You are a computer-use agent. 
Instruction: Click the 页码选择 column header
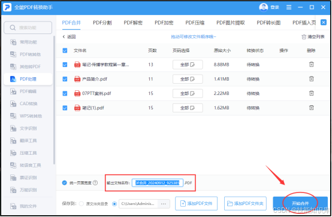coord(181,50)
